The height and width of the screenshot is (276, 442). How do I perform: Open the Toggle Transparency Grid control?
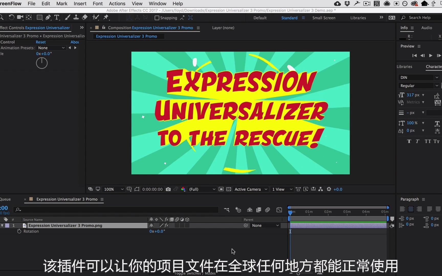click(228, 189)
